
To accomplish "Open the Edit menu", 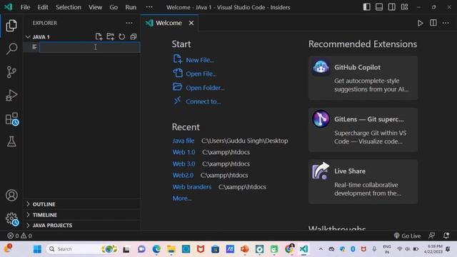I will 43,7.
